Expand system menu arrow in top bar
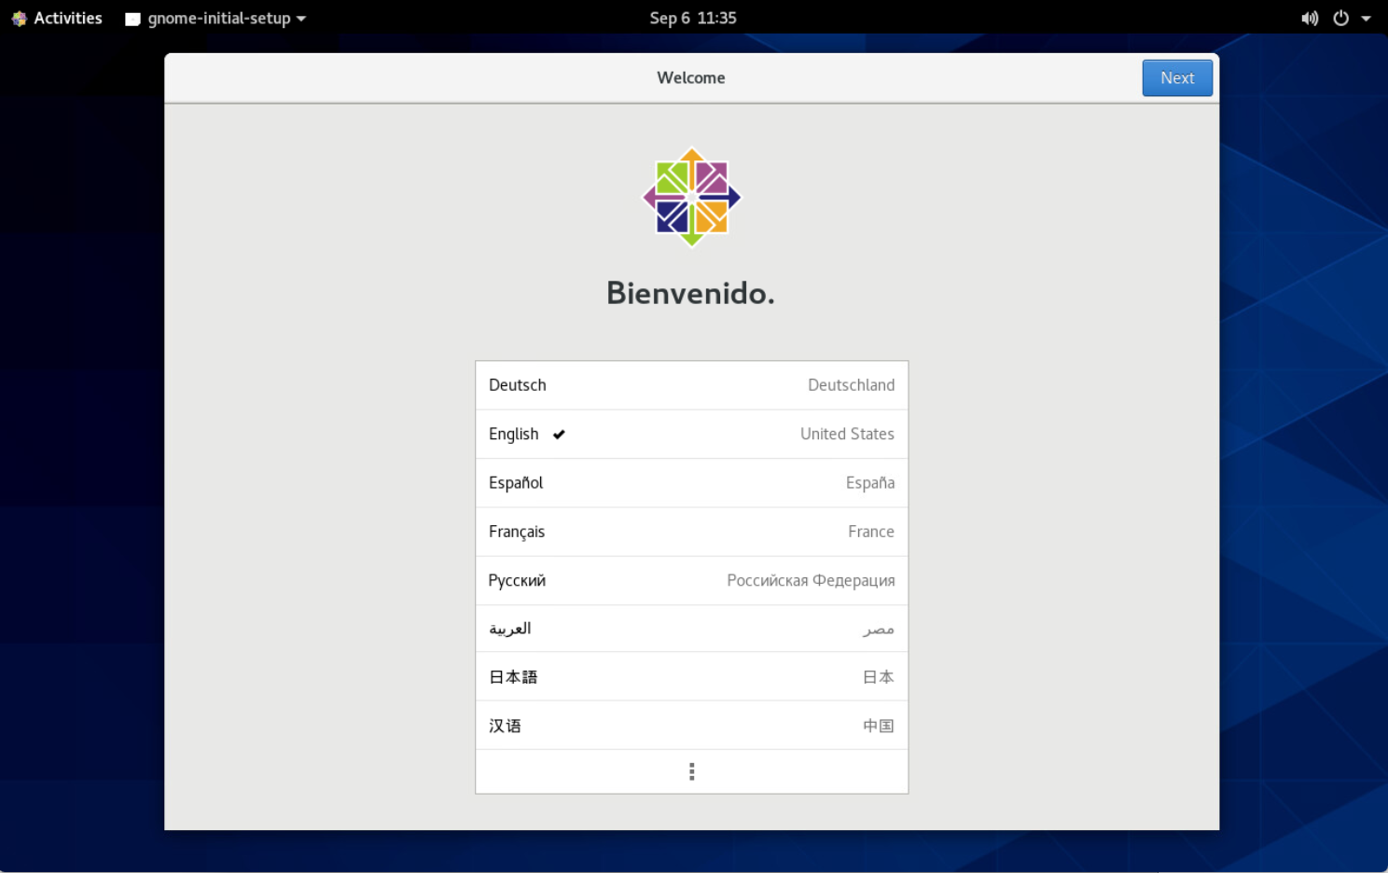Screen dimensions: 1388x873 1366,19
